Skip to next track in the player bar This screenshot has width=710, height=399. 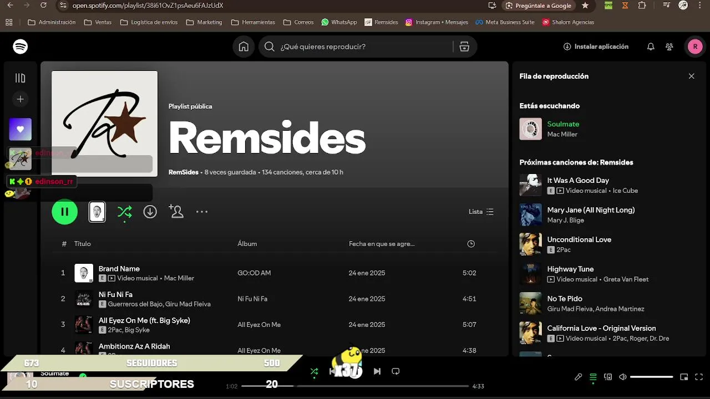click(377, 371)
